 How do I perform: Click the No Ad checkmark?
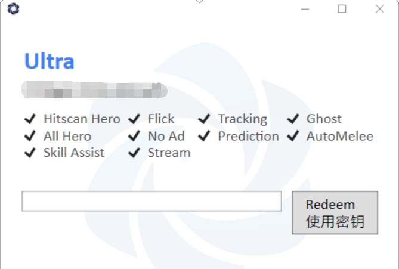pyautogui.click(x=134, y=136)
